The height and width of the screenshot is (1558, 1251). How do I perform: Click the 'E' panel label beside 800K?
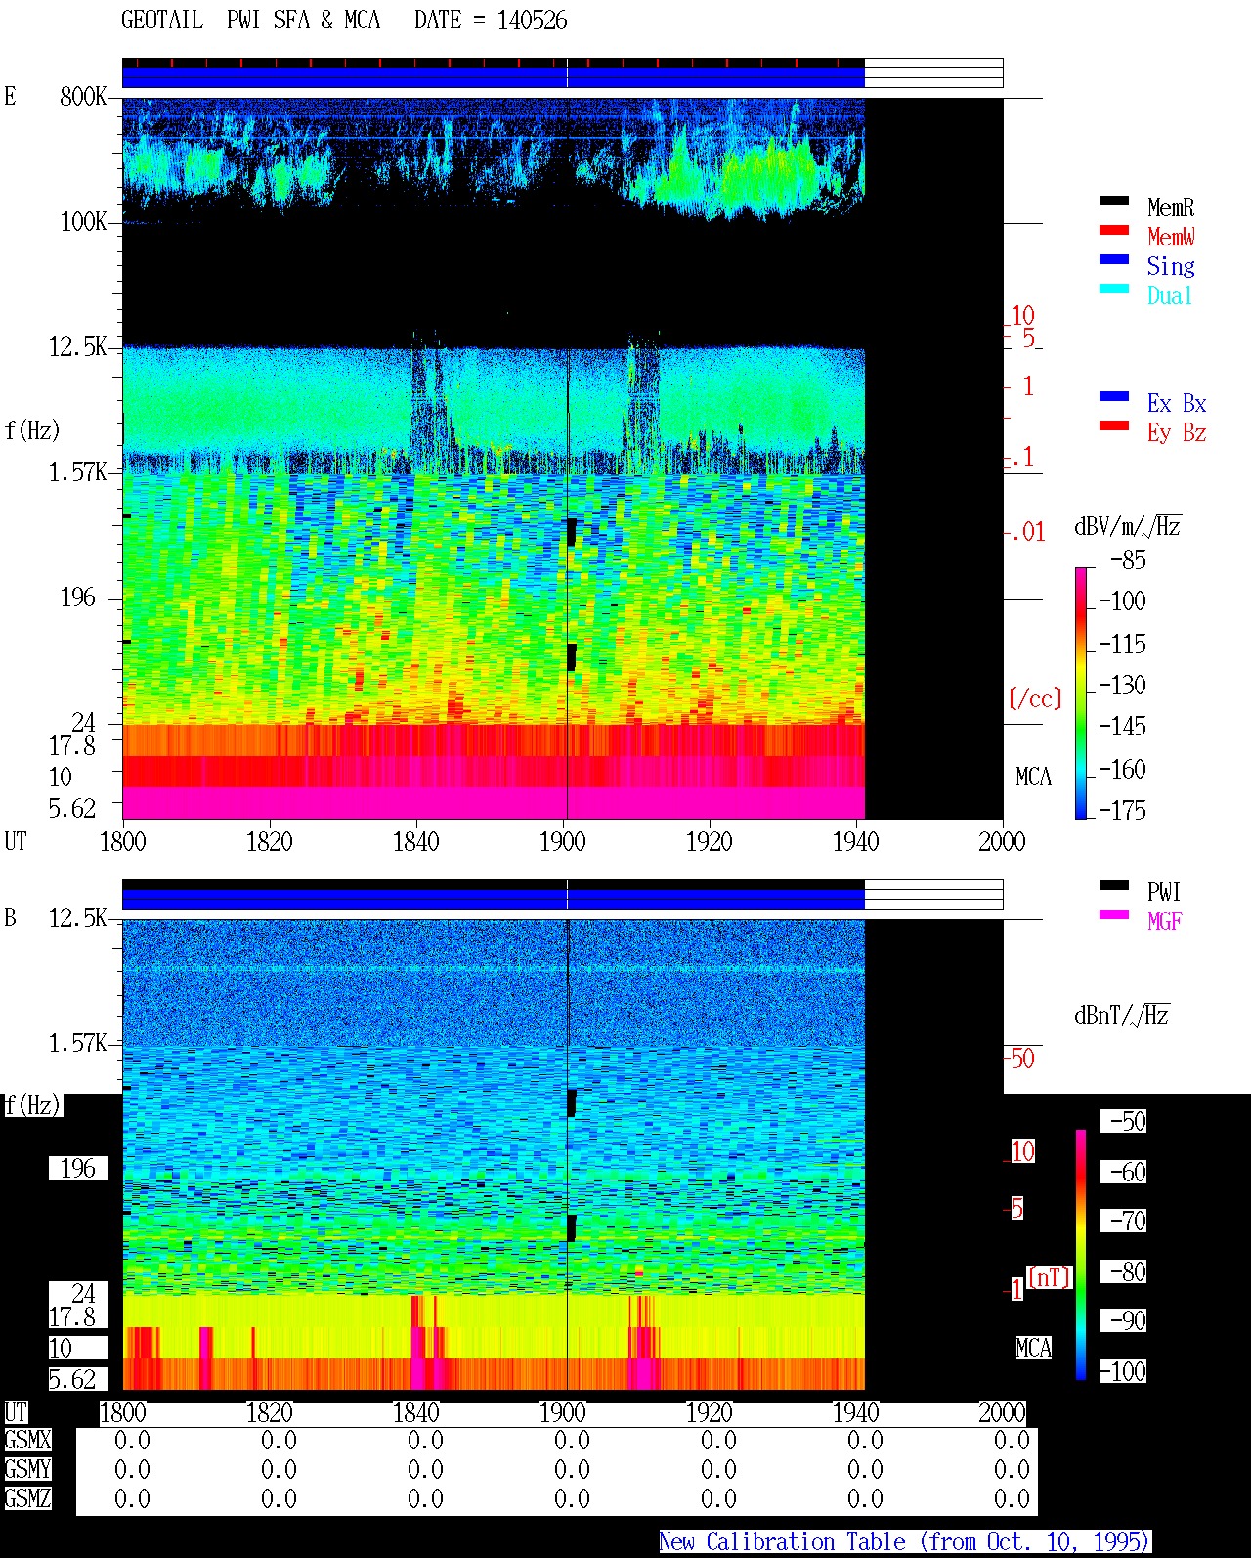10,97
